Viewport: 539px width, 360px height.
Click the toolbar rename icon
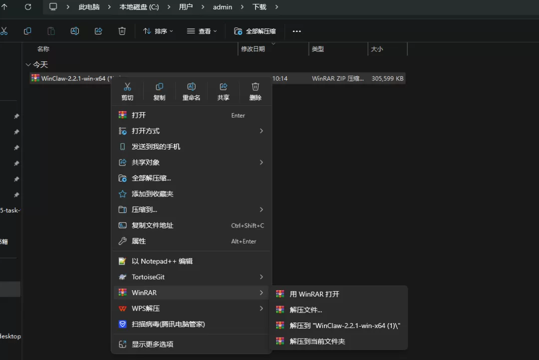pyautogui.click(x=74, y=31)
